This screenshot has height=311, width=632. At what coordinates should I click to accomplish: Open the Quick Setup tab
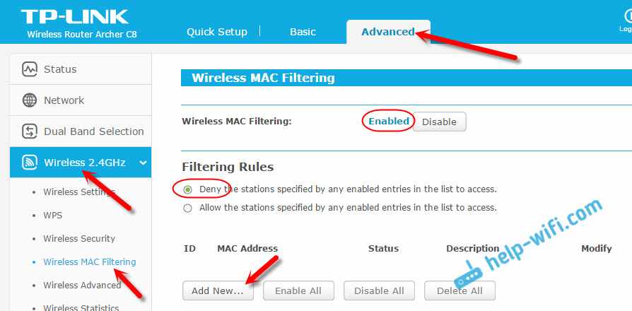(217, 32)
